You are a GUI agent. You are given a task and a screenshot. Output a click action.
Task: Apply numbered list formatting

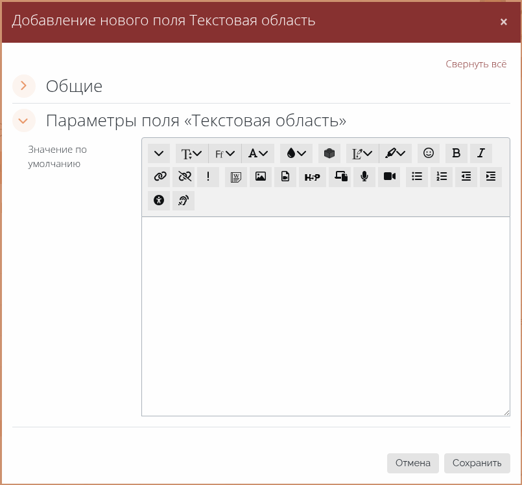pyautogui.click(x=442, y=177)
